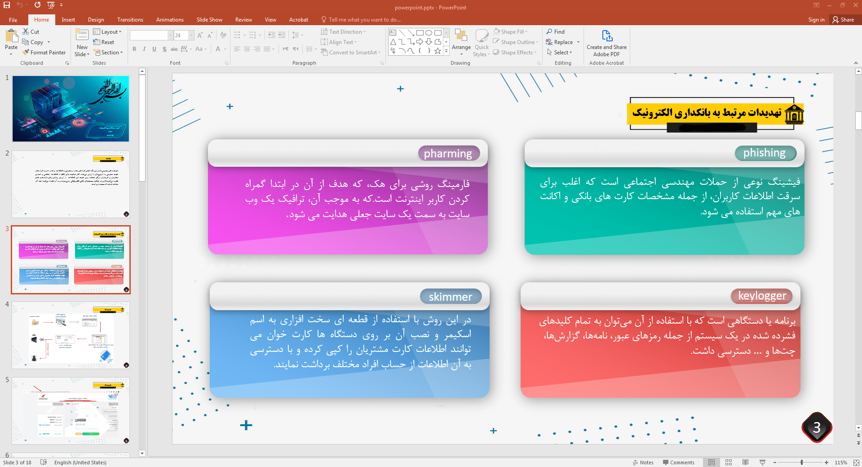Open the Notes pane from status bar
This screenshot has width=862, height=467.
pyautogui.click(x=643, y=463)
